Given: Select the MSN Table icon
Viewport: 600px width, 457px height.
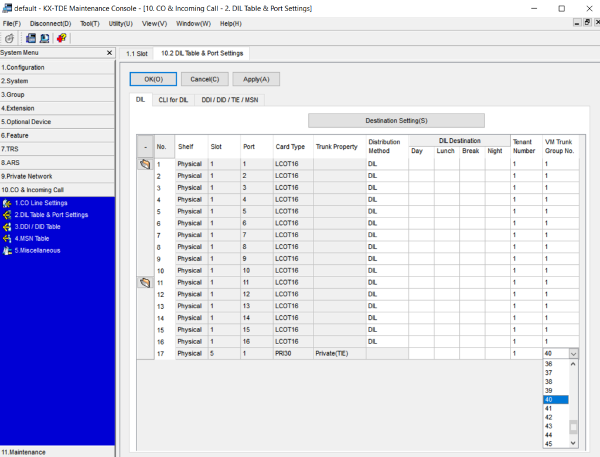Looking at the screenshot, I should 7,238.
